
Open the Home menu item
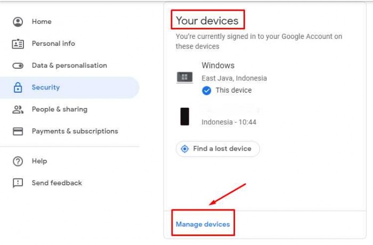(42, 22)
